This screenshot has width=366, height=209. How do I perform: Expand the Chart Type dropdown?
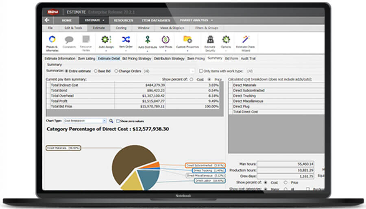click(105, 121)
